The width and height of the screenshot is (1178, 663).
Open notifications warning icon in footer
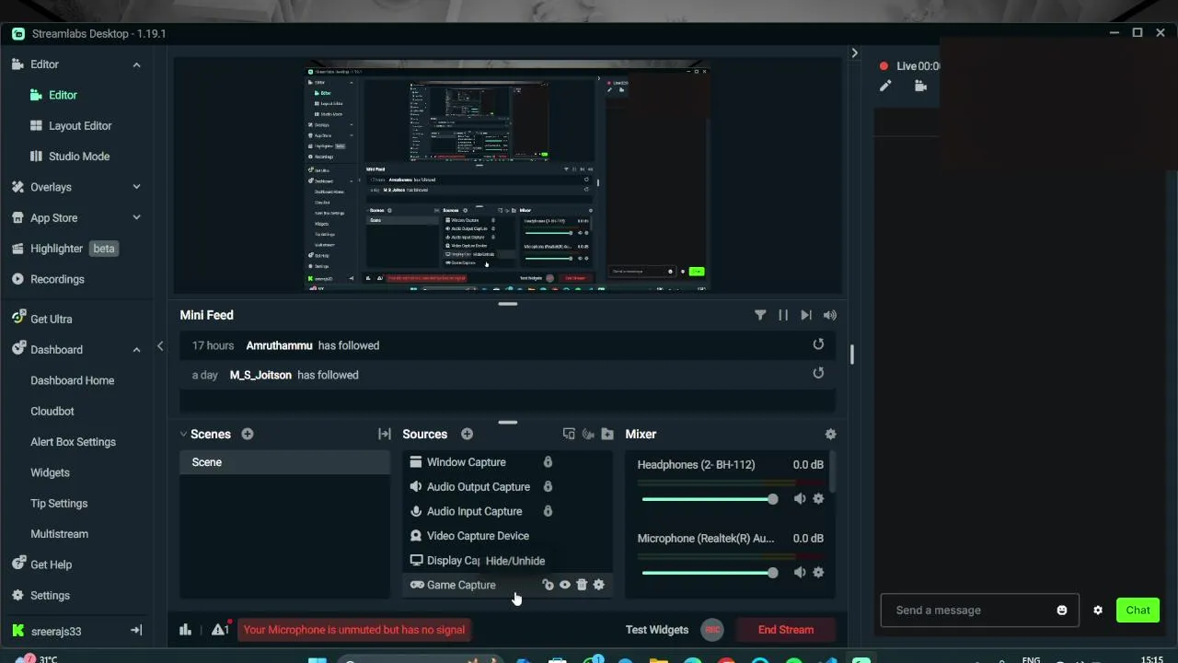[220, 629]
